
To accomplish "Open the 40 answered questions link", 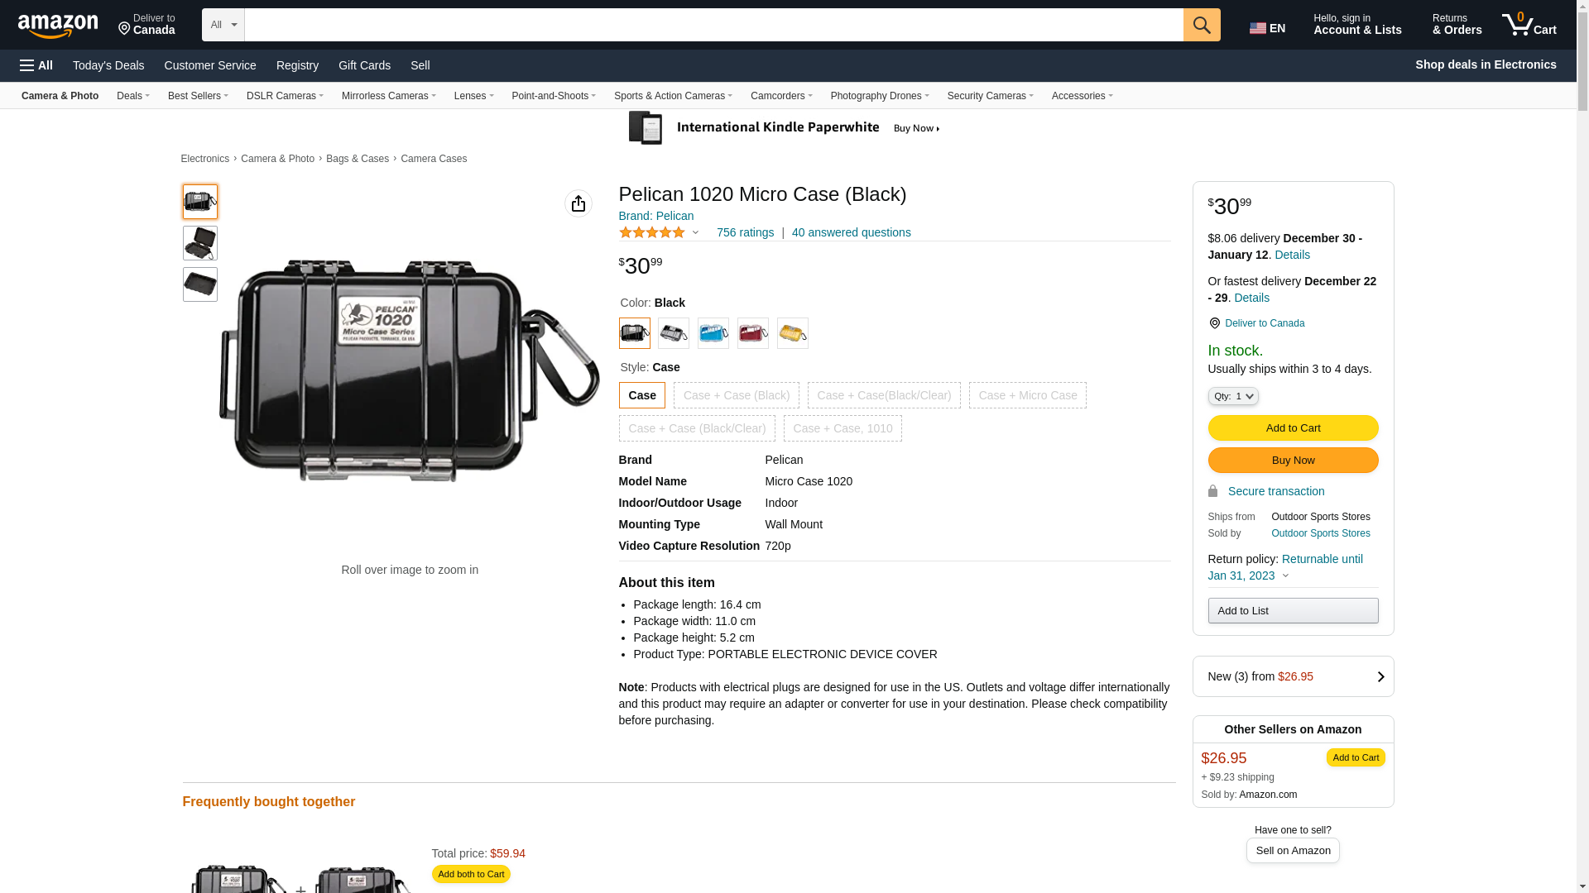I will [x=851, y=232].
